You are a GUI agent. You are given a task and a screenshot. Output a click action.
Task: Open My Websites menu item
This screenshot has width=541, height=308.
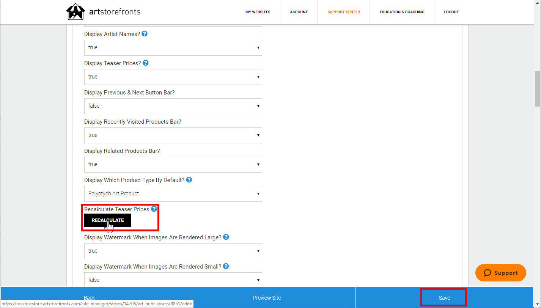click(258, 12)
